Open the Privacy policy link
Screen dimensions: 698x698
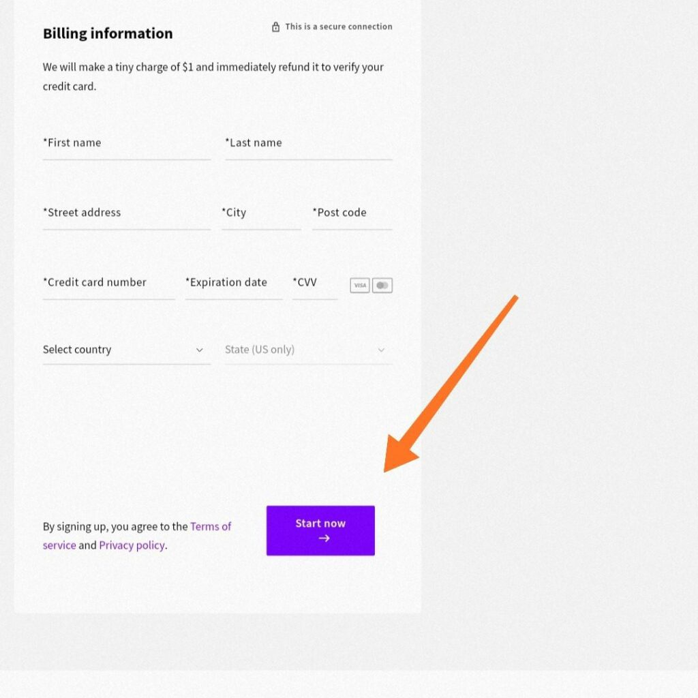click(132, 545)
